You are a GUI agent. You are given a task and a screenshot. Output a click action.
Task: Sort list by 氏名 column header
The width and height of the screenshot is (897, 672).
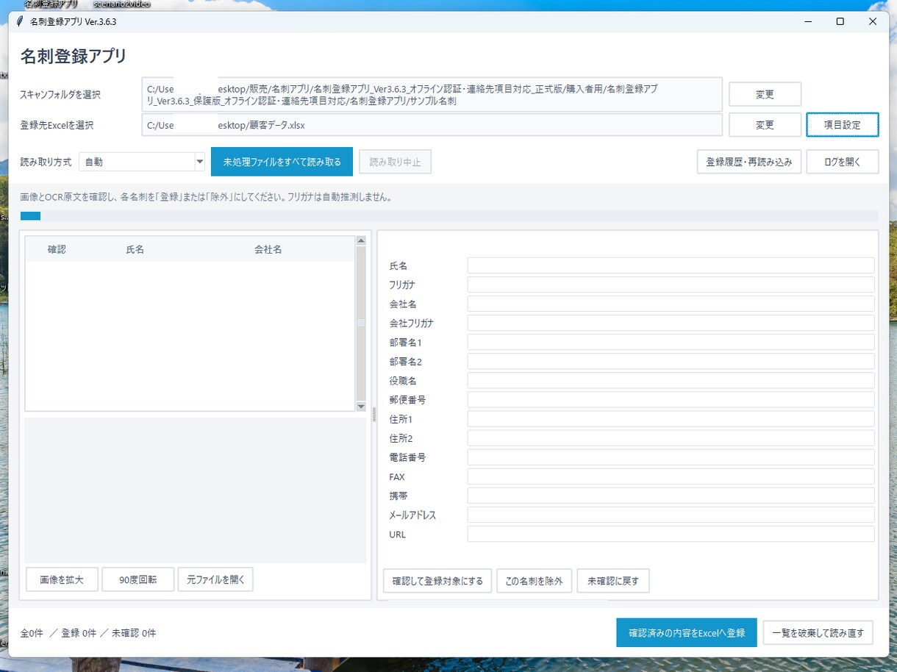tap(135, 249)
